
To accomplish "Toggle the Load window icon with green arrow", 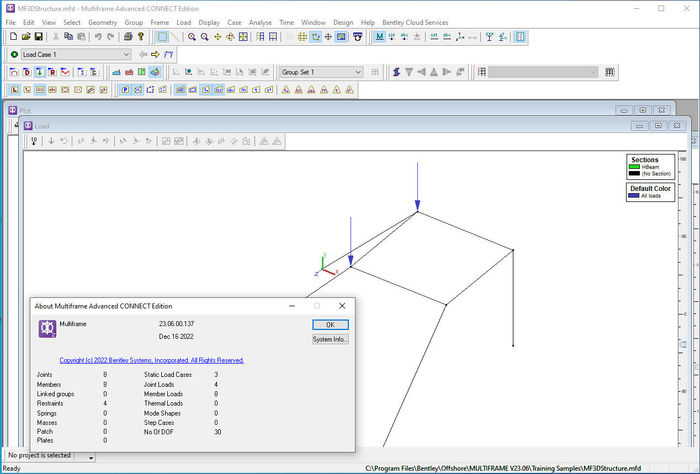I will point(40,72).
